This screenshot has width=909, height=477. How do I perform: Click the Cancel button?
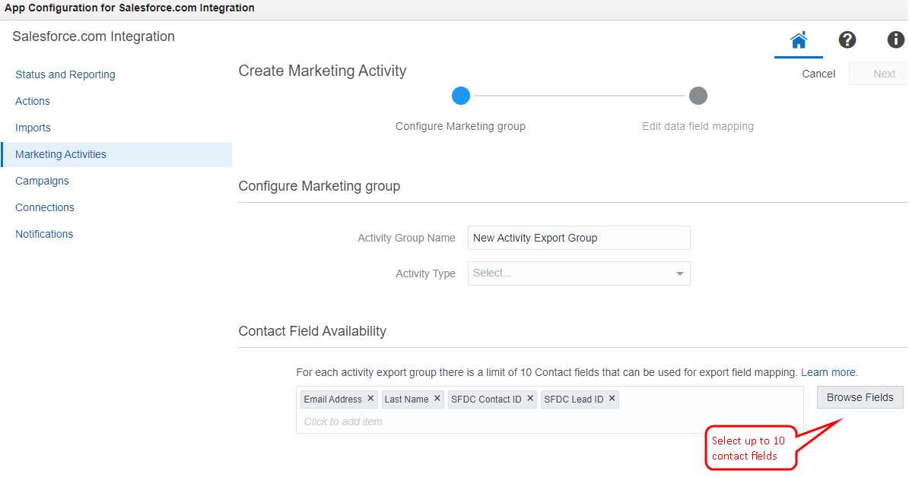pos(818,74)
